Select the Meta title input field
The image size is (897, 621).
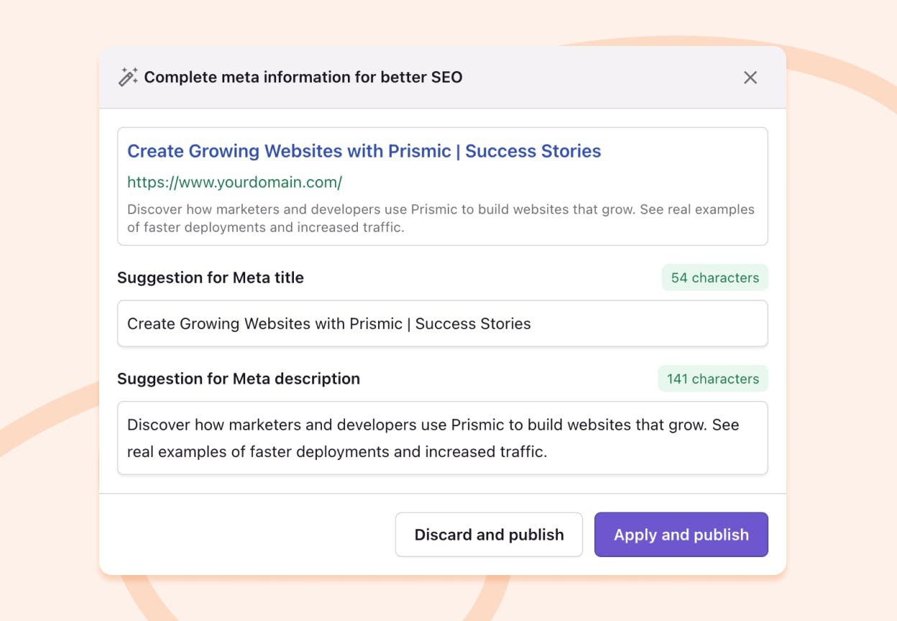click(x=443, y=323)
